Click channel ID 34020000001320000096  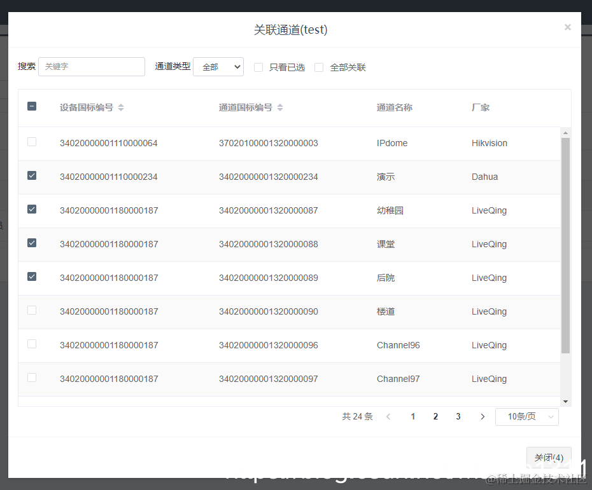pos(269,345)
